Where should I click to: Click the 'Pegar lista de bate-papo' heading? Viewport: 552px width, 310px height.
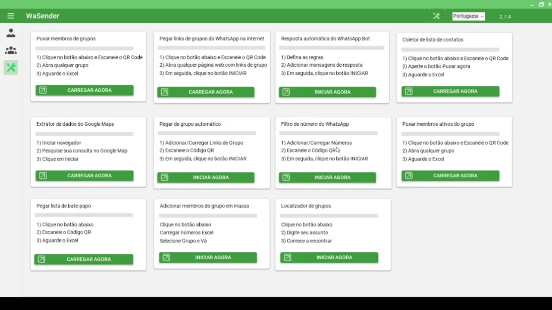[x=63, y=206]
